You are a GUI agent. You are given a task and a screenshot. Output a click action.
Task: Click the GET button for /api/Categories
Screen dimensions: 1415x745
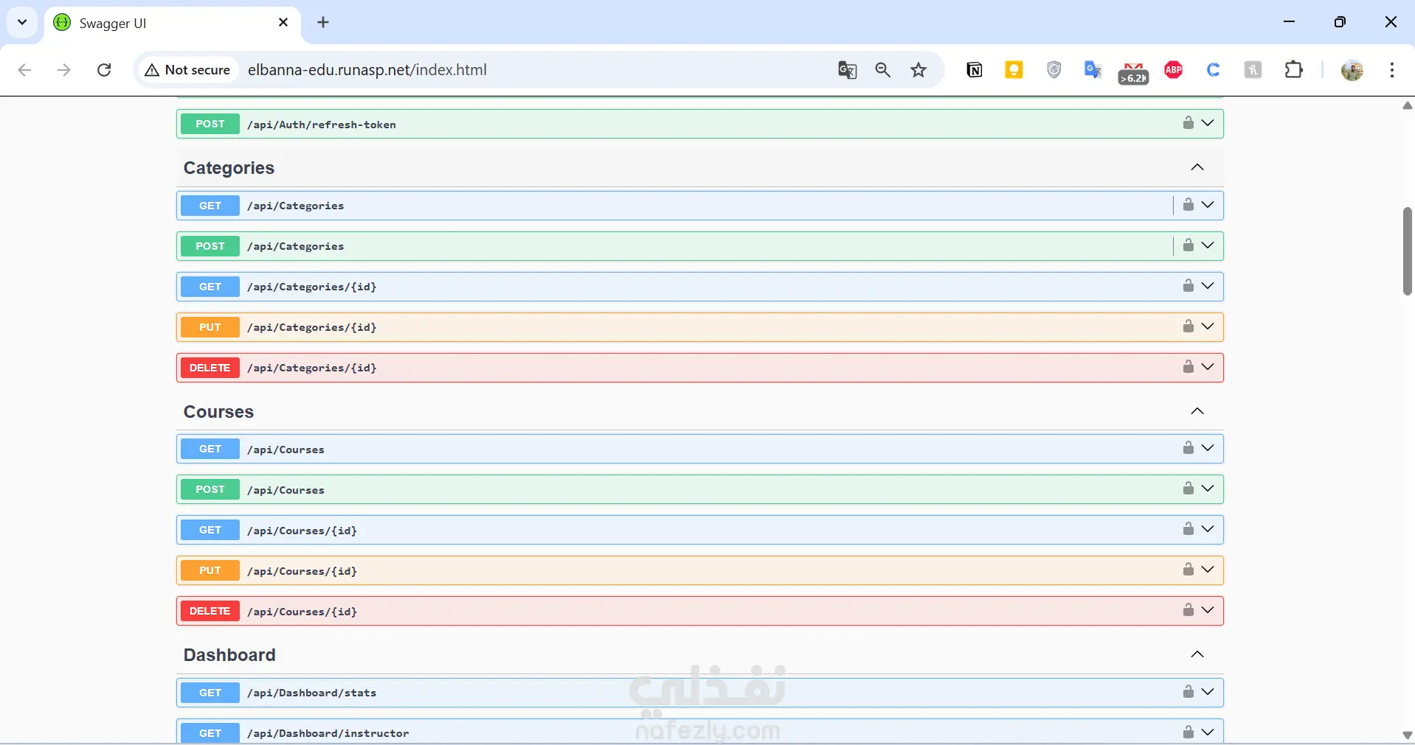[x=210, y=206]
